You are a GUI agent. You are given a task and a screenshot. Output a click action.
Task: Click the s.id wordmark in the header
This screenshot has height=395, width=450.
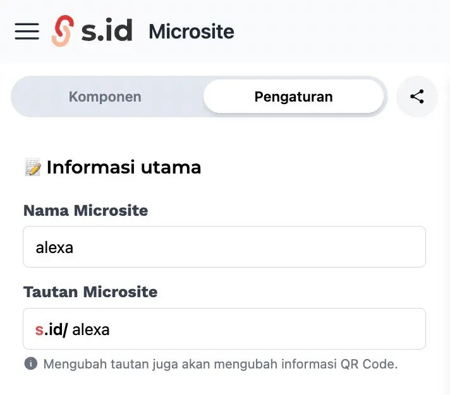pyautogui.click(x=107, y=31)
